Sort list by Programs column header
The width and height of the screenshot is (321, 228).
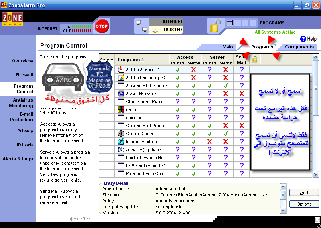point(131,60)
